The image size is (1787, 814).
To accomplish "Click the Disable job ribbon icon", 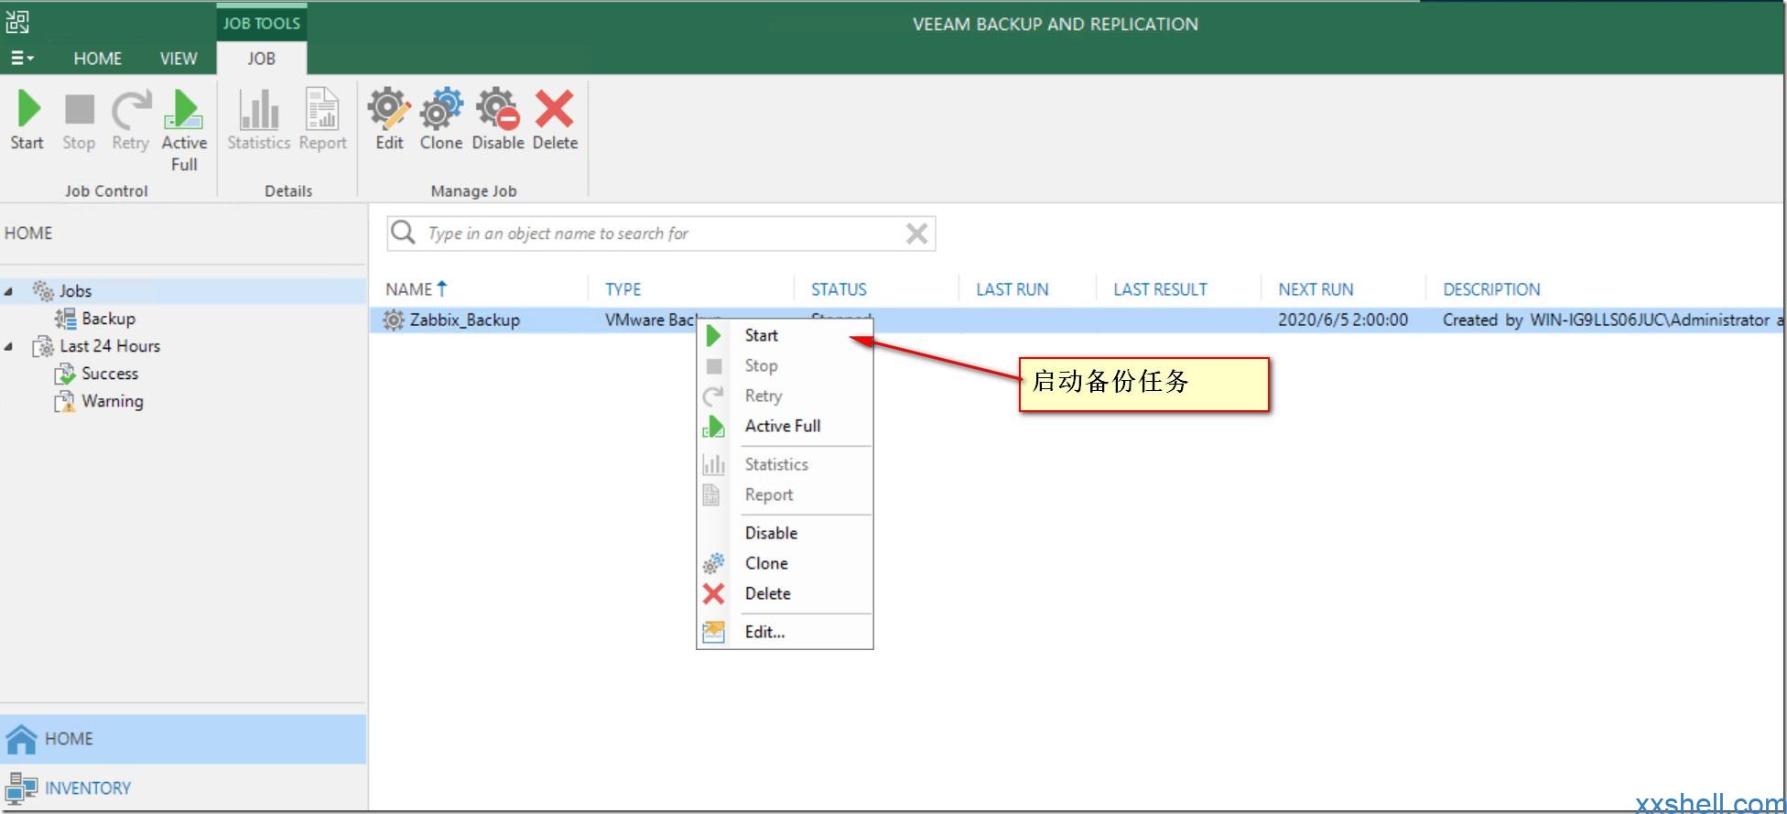I will click(498, 120).
